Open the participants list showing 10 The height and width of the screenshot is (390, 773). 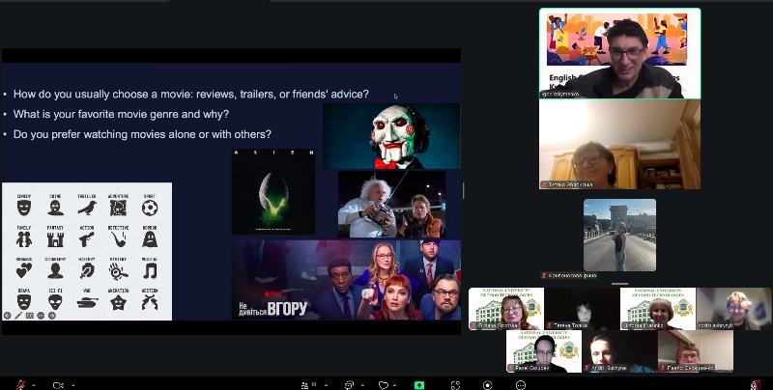coord(314,384)
